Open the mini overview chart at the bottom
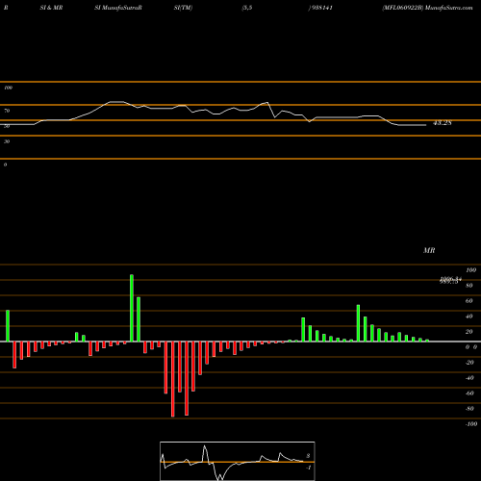Image resolution: width=481 pixels, height=481 pixels. (238, 461)
